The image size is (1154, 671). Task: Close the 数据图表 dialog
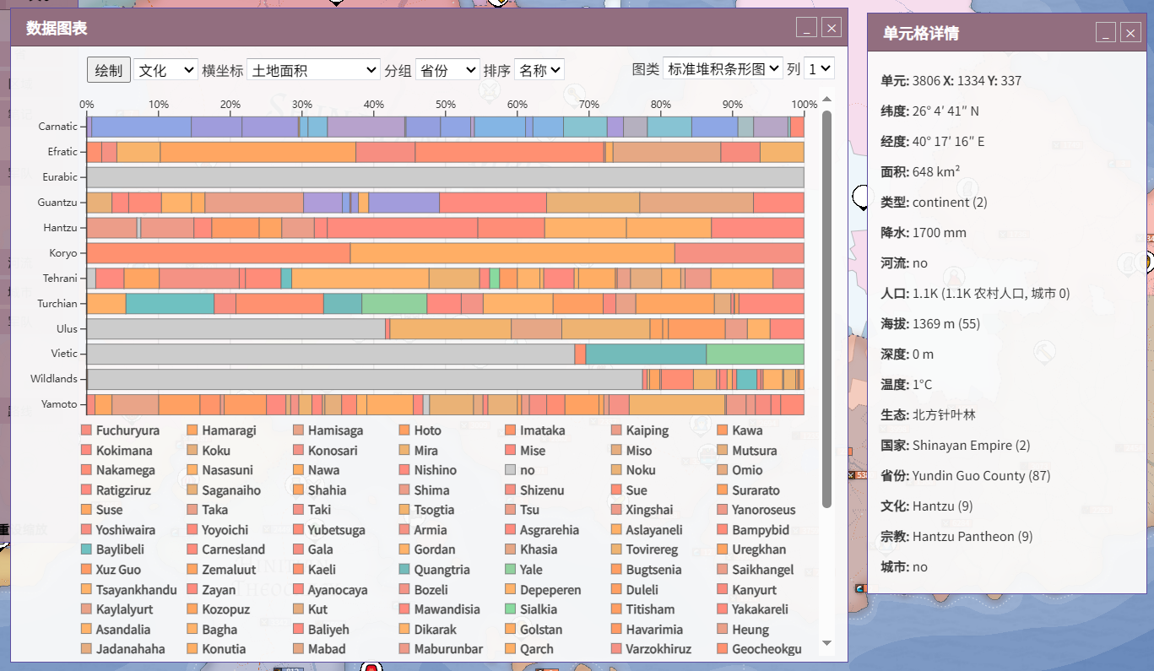(x=832, y=28)
